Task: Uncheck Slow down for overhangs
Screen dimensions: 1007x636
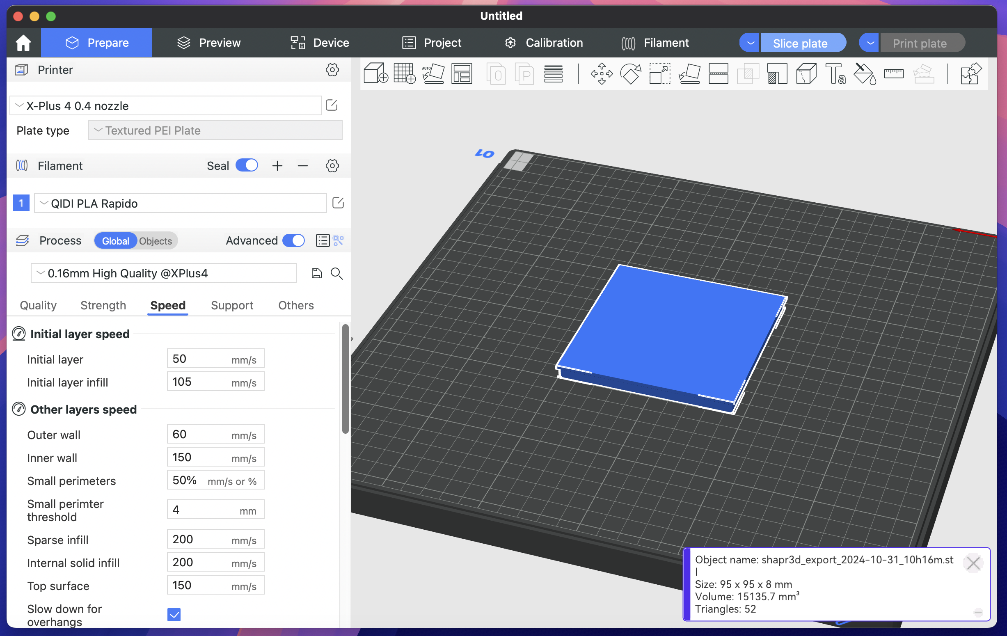Action: 174,614
